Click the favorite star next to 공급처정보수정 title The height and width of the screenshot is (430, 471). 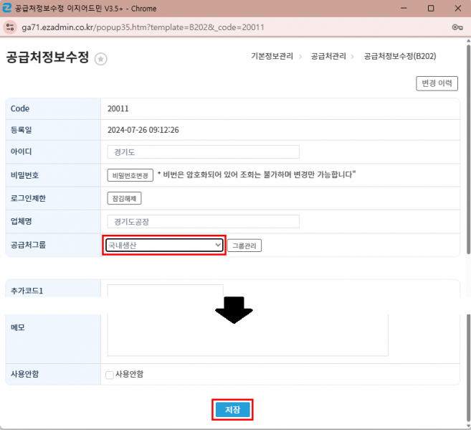tap(101, 60)
